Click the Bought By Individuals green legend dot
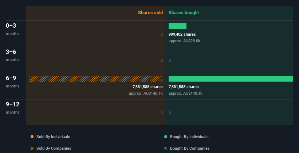This screenshot has width=299, height=153. tap(166, 137)
